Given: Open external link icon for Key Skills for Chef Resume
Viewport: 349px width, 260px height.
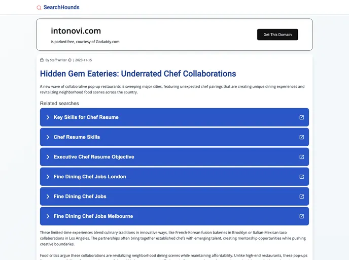Looking at the screenshot, I should tap(301, 117).
